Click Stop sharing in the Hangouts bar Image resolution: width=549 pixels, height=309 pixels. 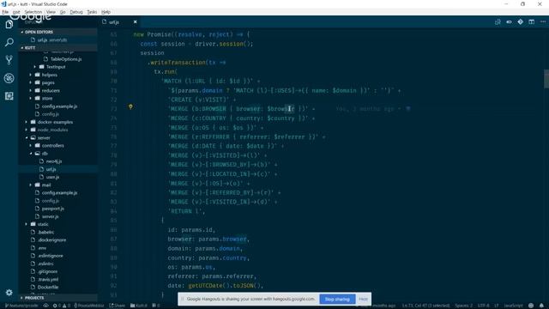tap(337, 300)
